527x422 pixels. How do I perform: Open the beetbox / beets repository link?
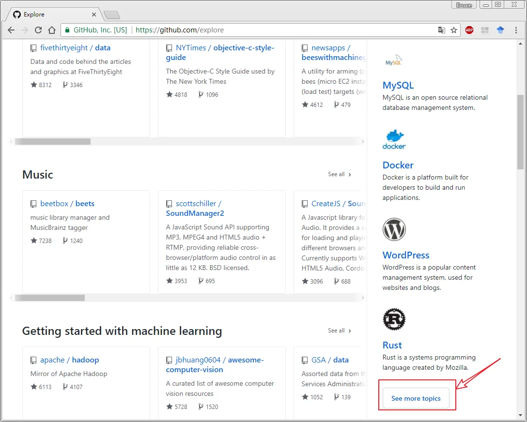[67, 204]
